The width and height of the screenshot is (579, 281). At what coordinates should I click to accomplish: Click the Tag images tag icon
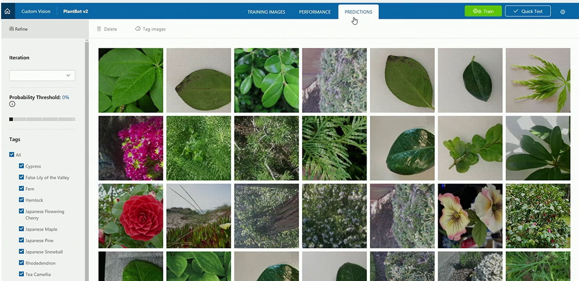[138, 29]
